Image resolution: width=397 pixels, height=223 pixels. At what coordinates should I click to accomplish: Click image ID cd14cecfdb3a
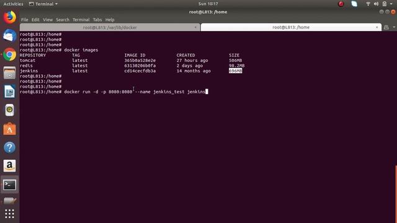pyautogui.click(x=140, y=71)
